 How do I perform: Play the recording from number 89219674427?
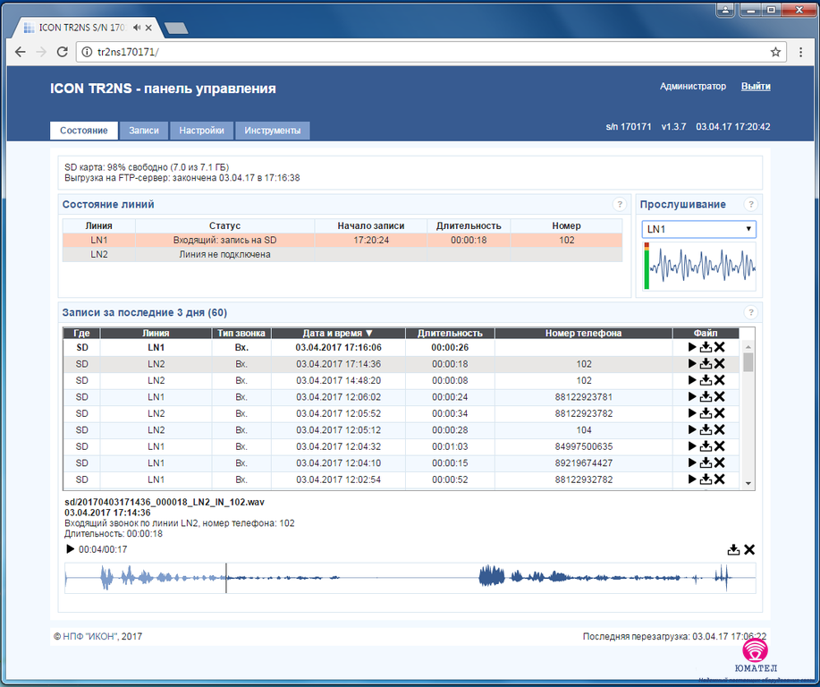[x=692, y=463]
